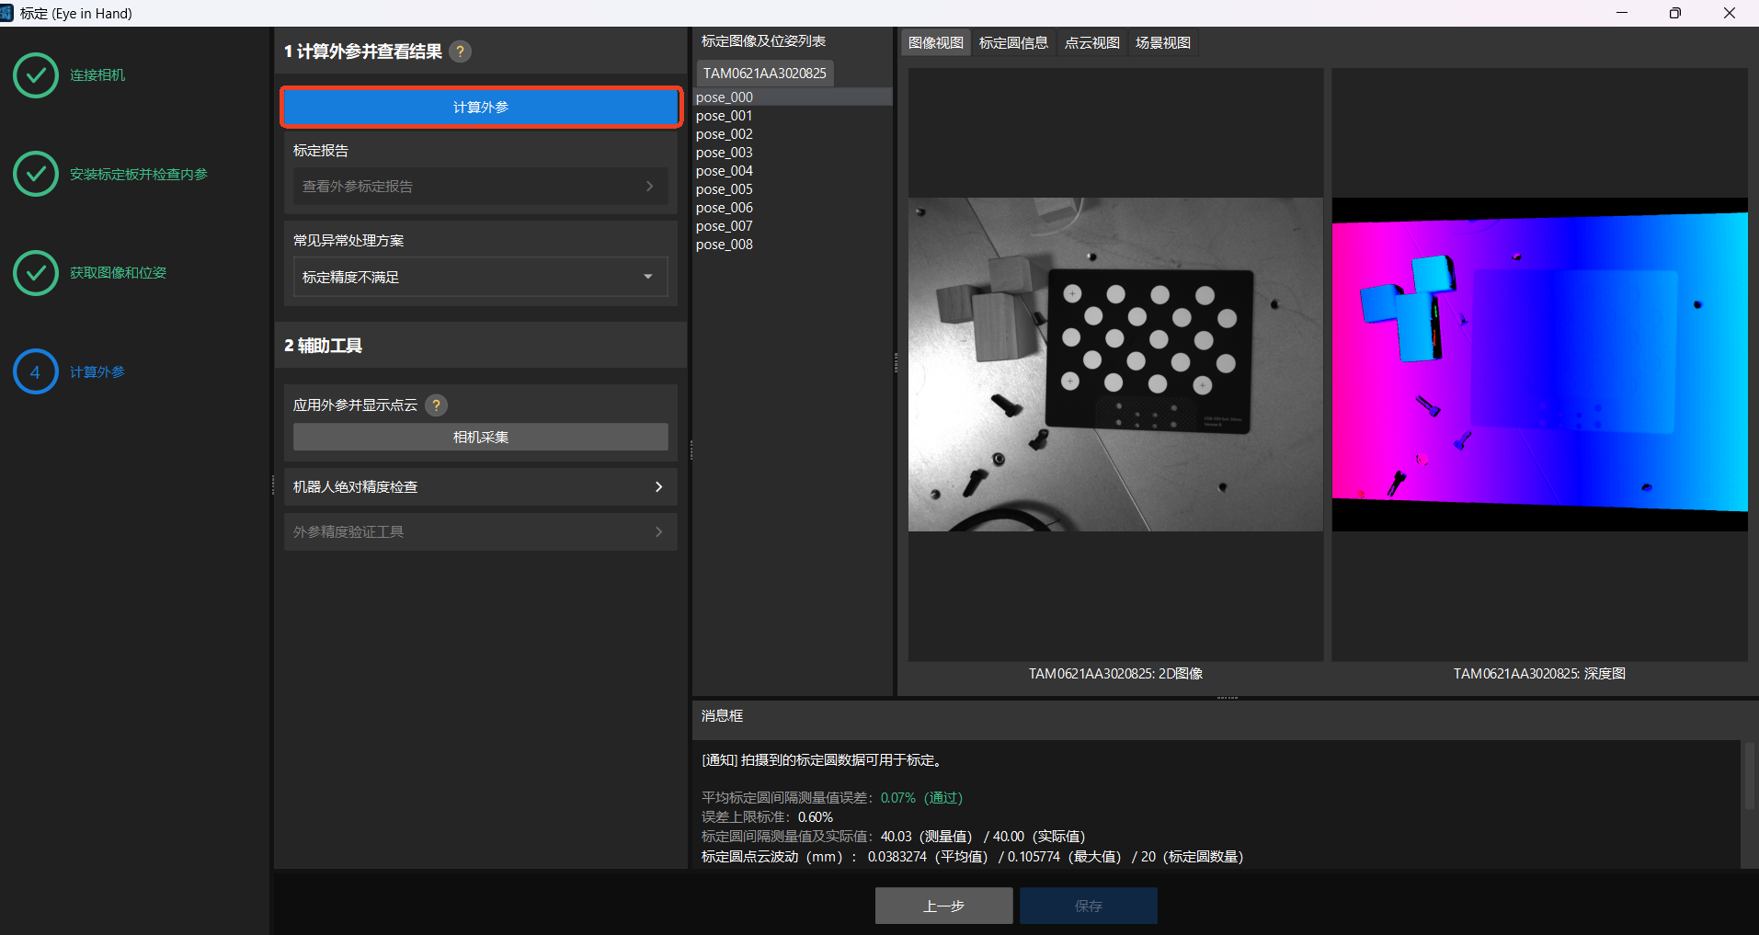Click the connect camera step checkmark icon

36,75
